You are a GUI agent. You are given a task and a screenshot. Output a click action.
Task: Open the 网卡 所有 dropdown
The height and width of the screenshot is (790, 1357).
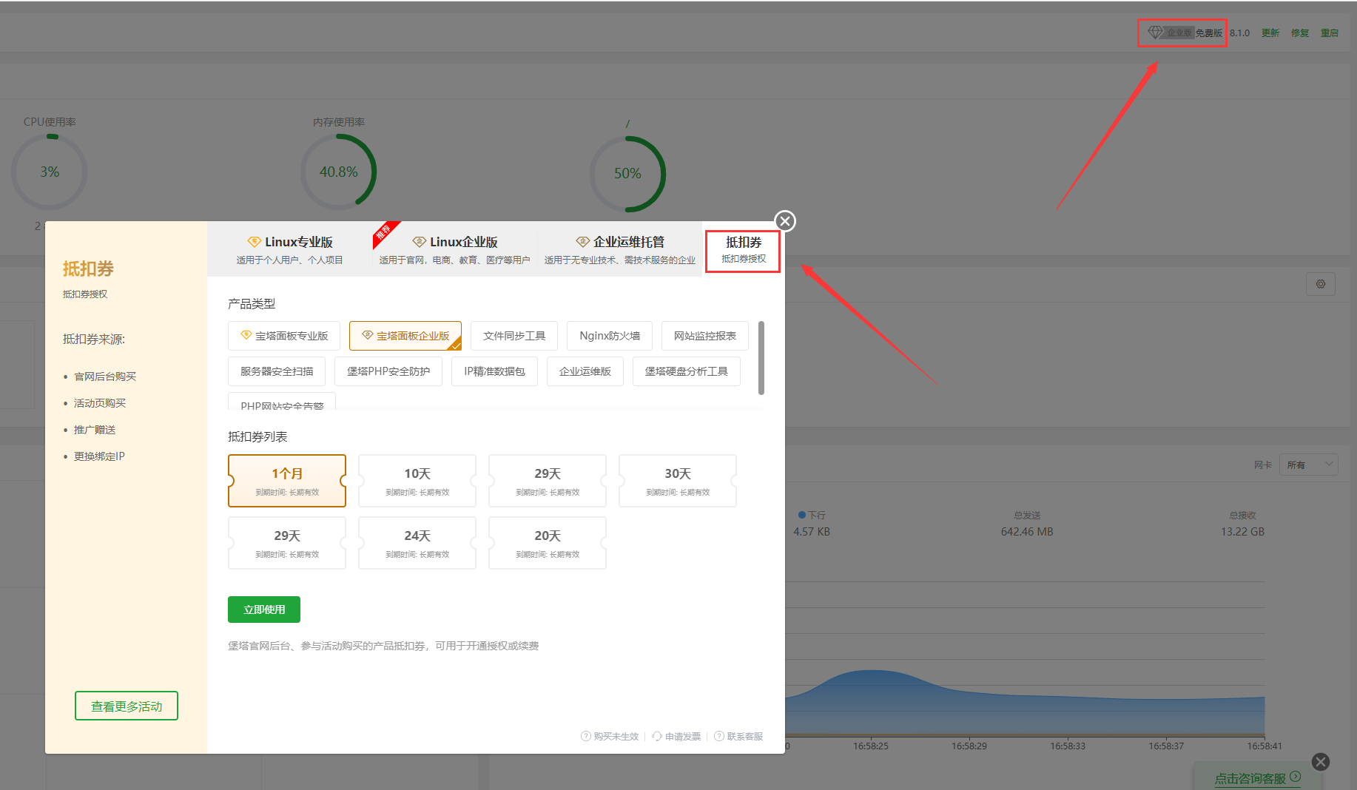pyautogui.click(x=1309, y=465)
